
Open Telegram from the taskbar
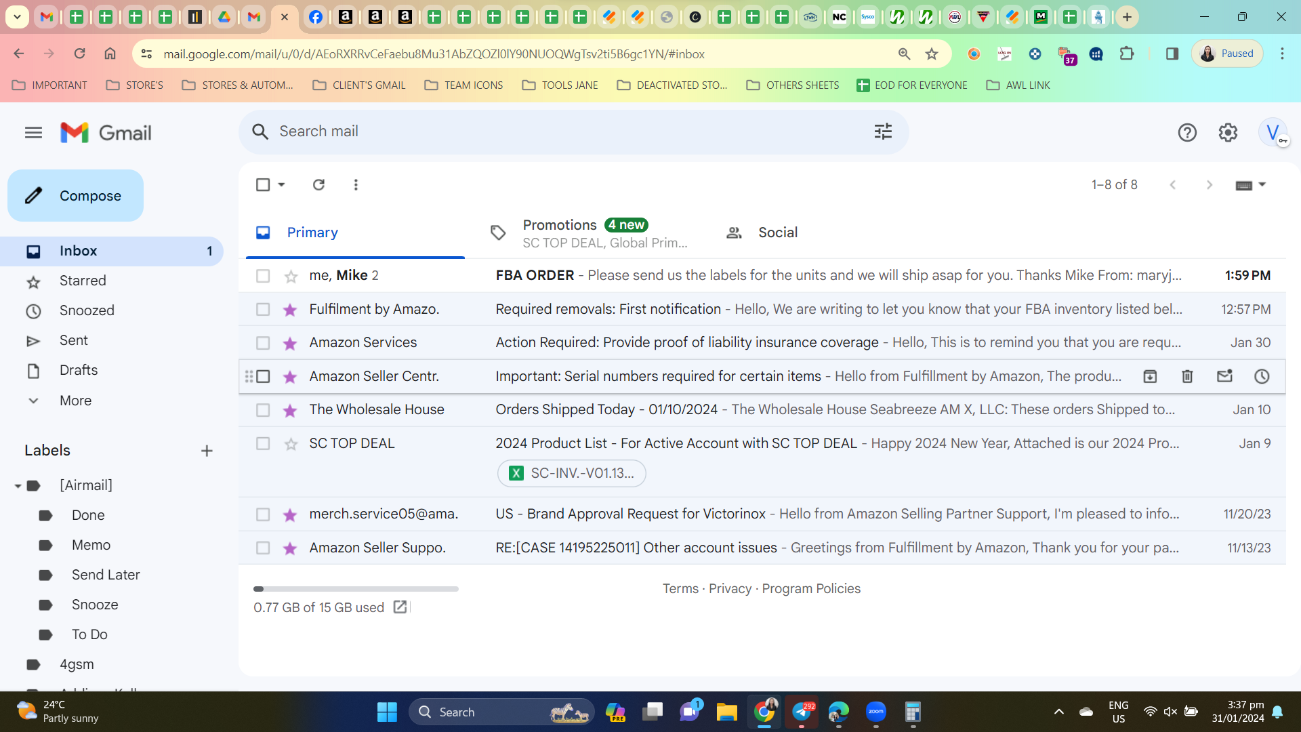click(x=802, y=712)
